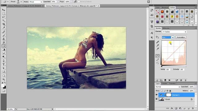
Task: Select the Move tool
Action: point(4,10)
